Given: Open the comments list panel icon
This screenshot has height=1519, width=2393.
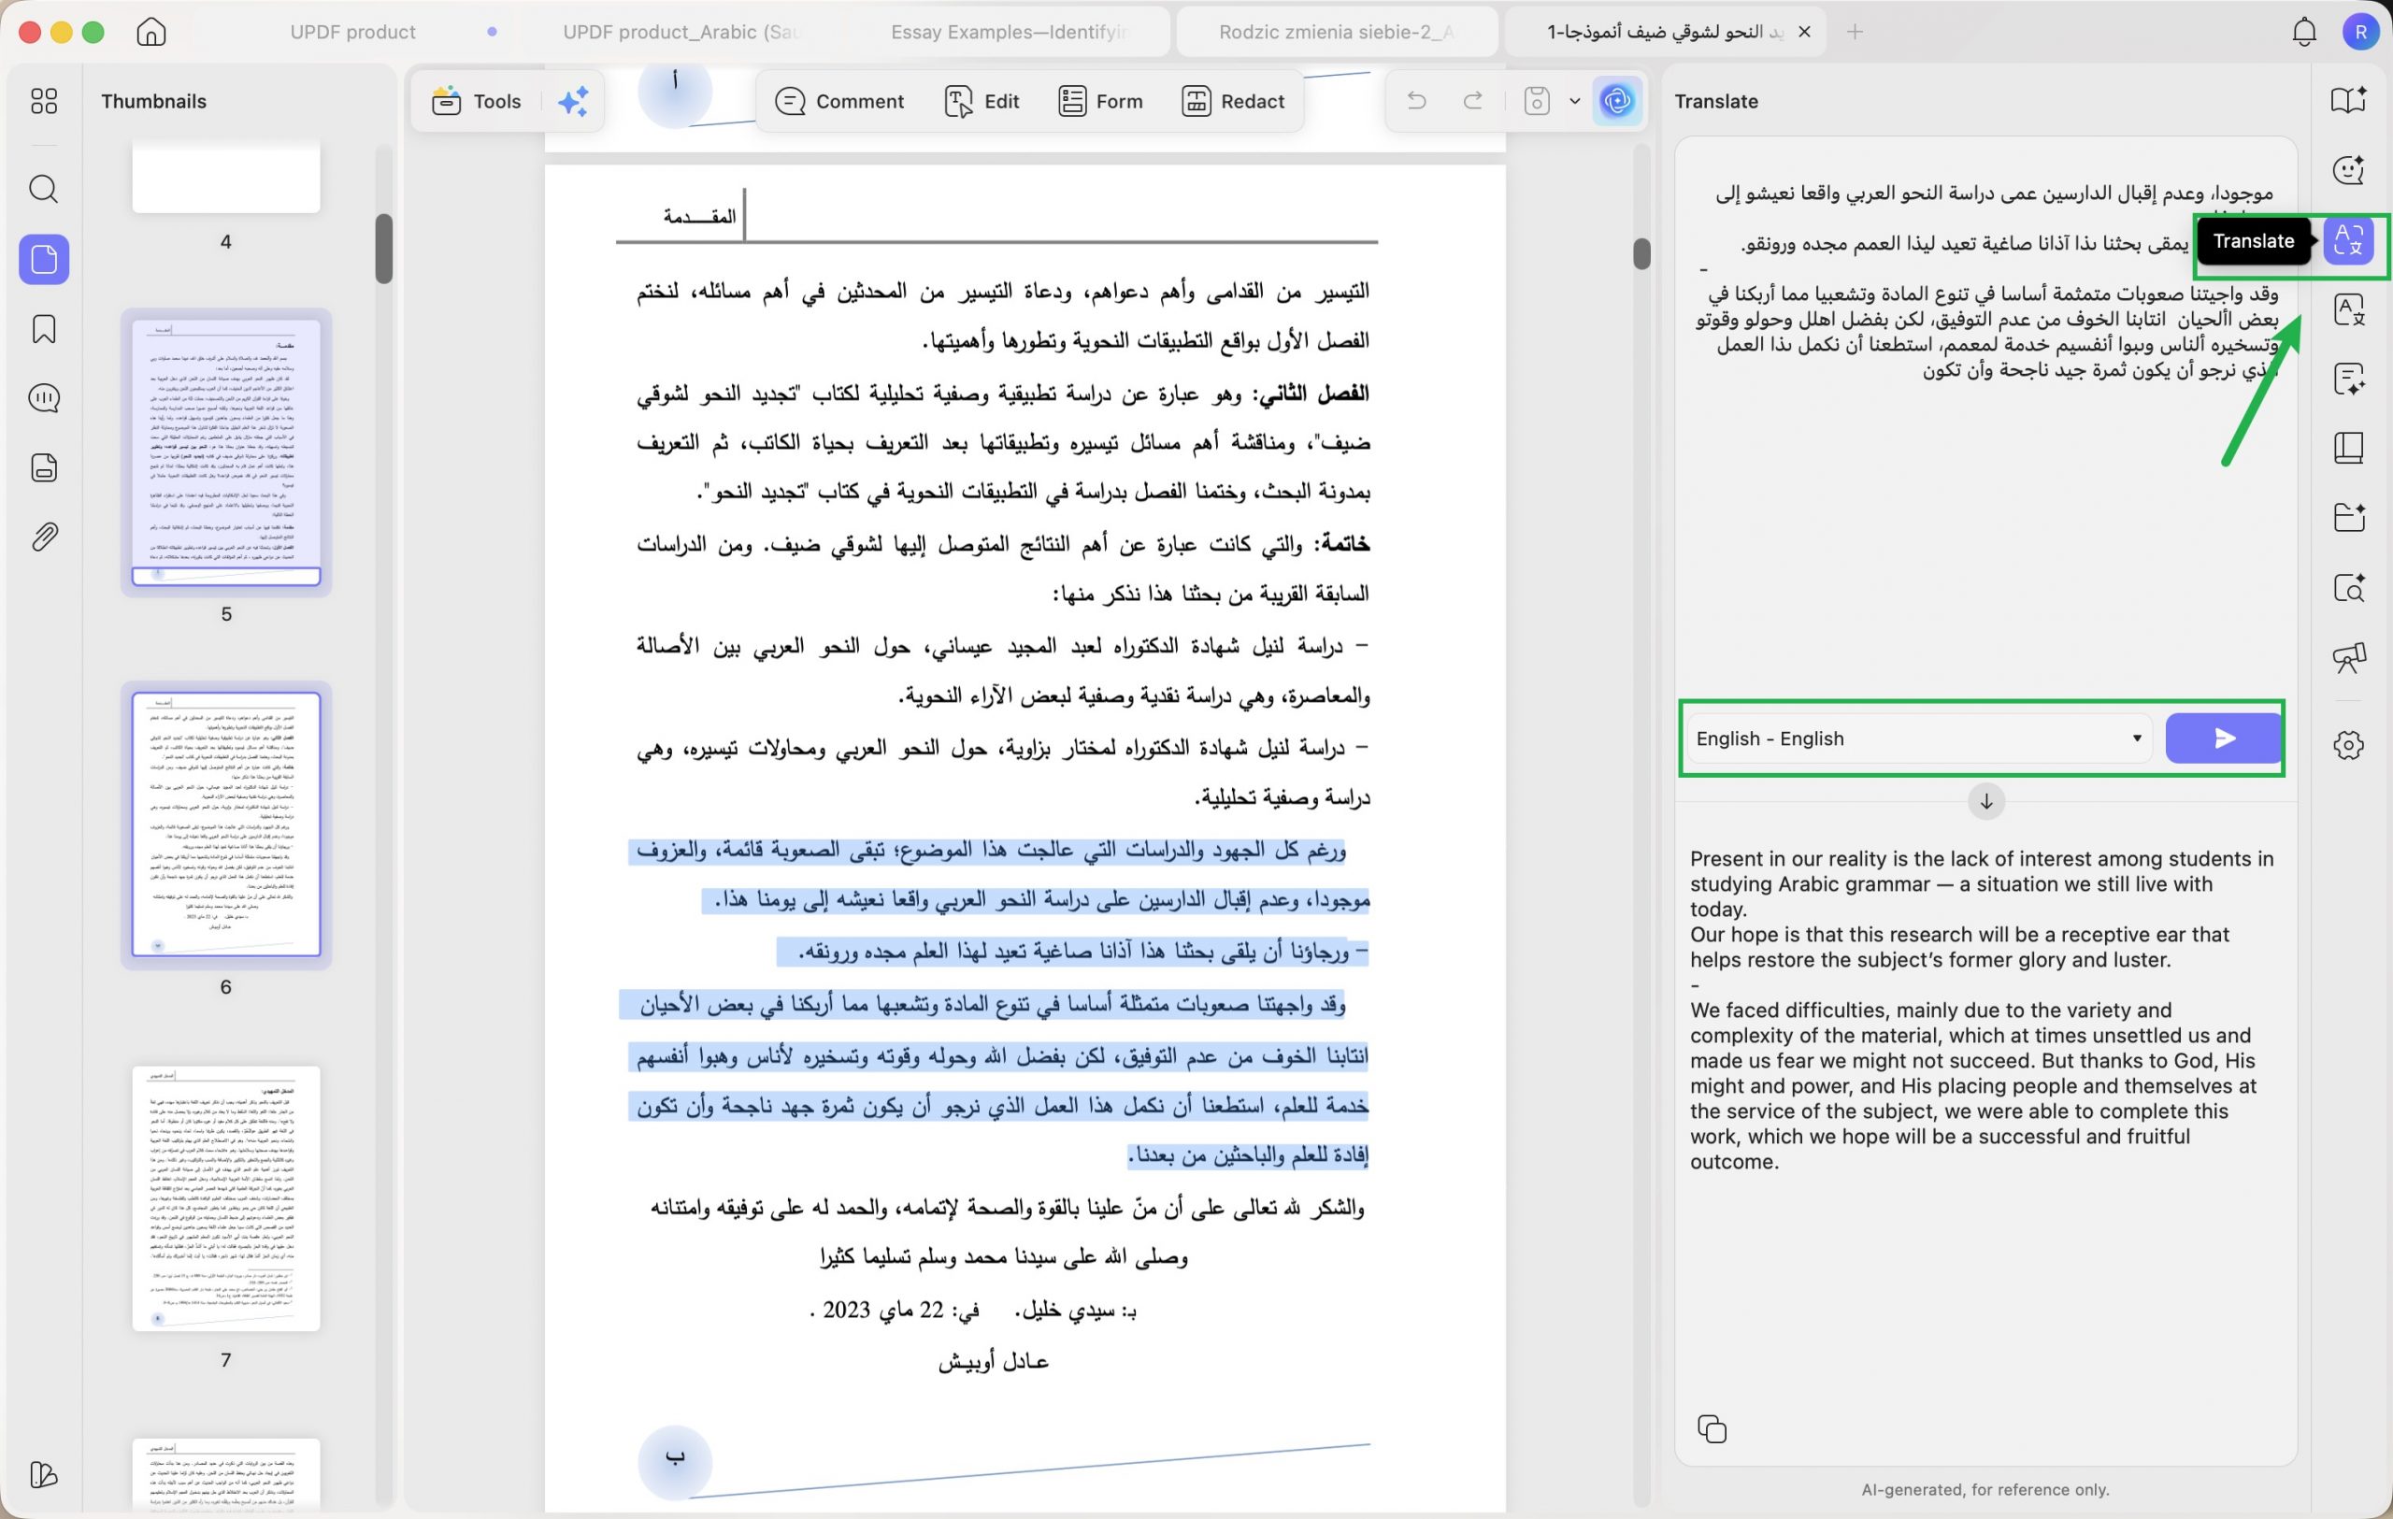Looking at the screenshot, I should pyautogui.click(x=44, y=398).
